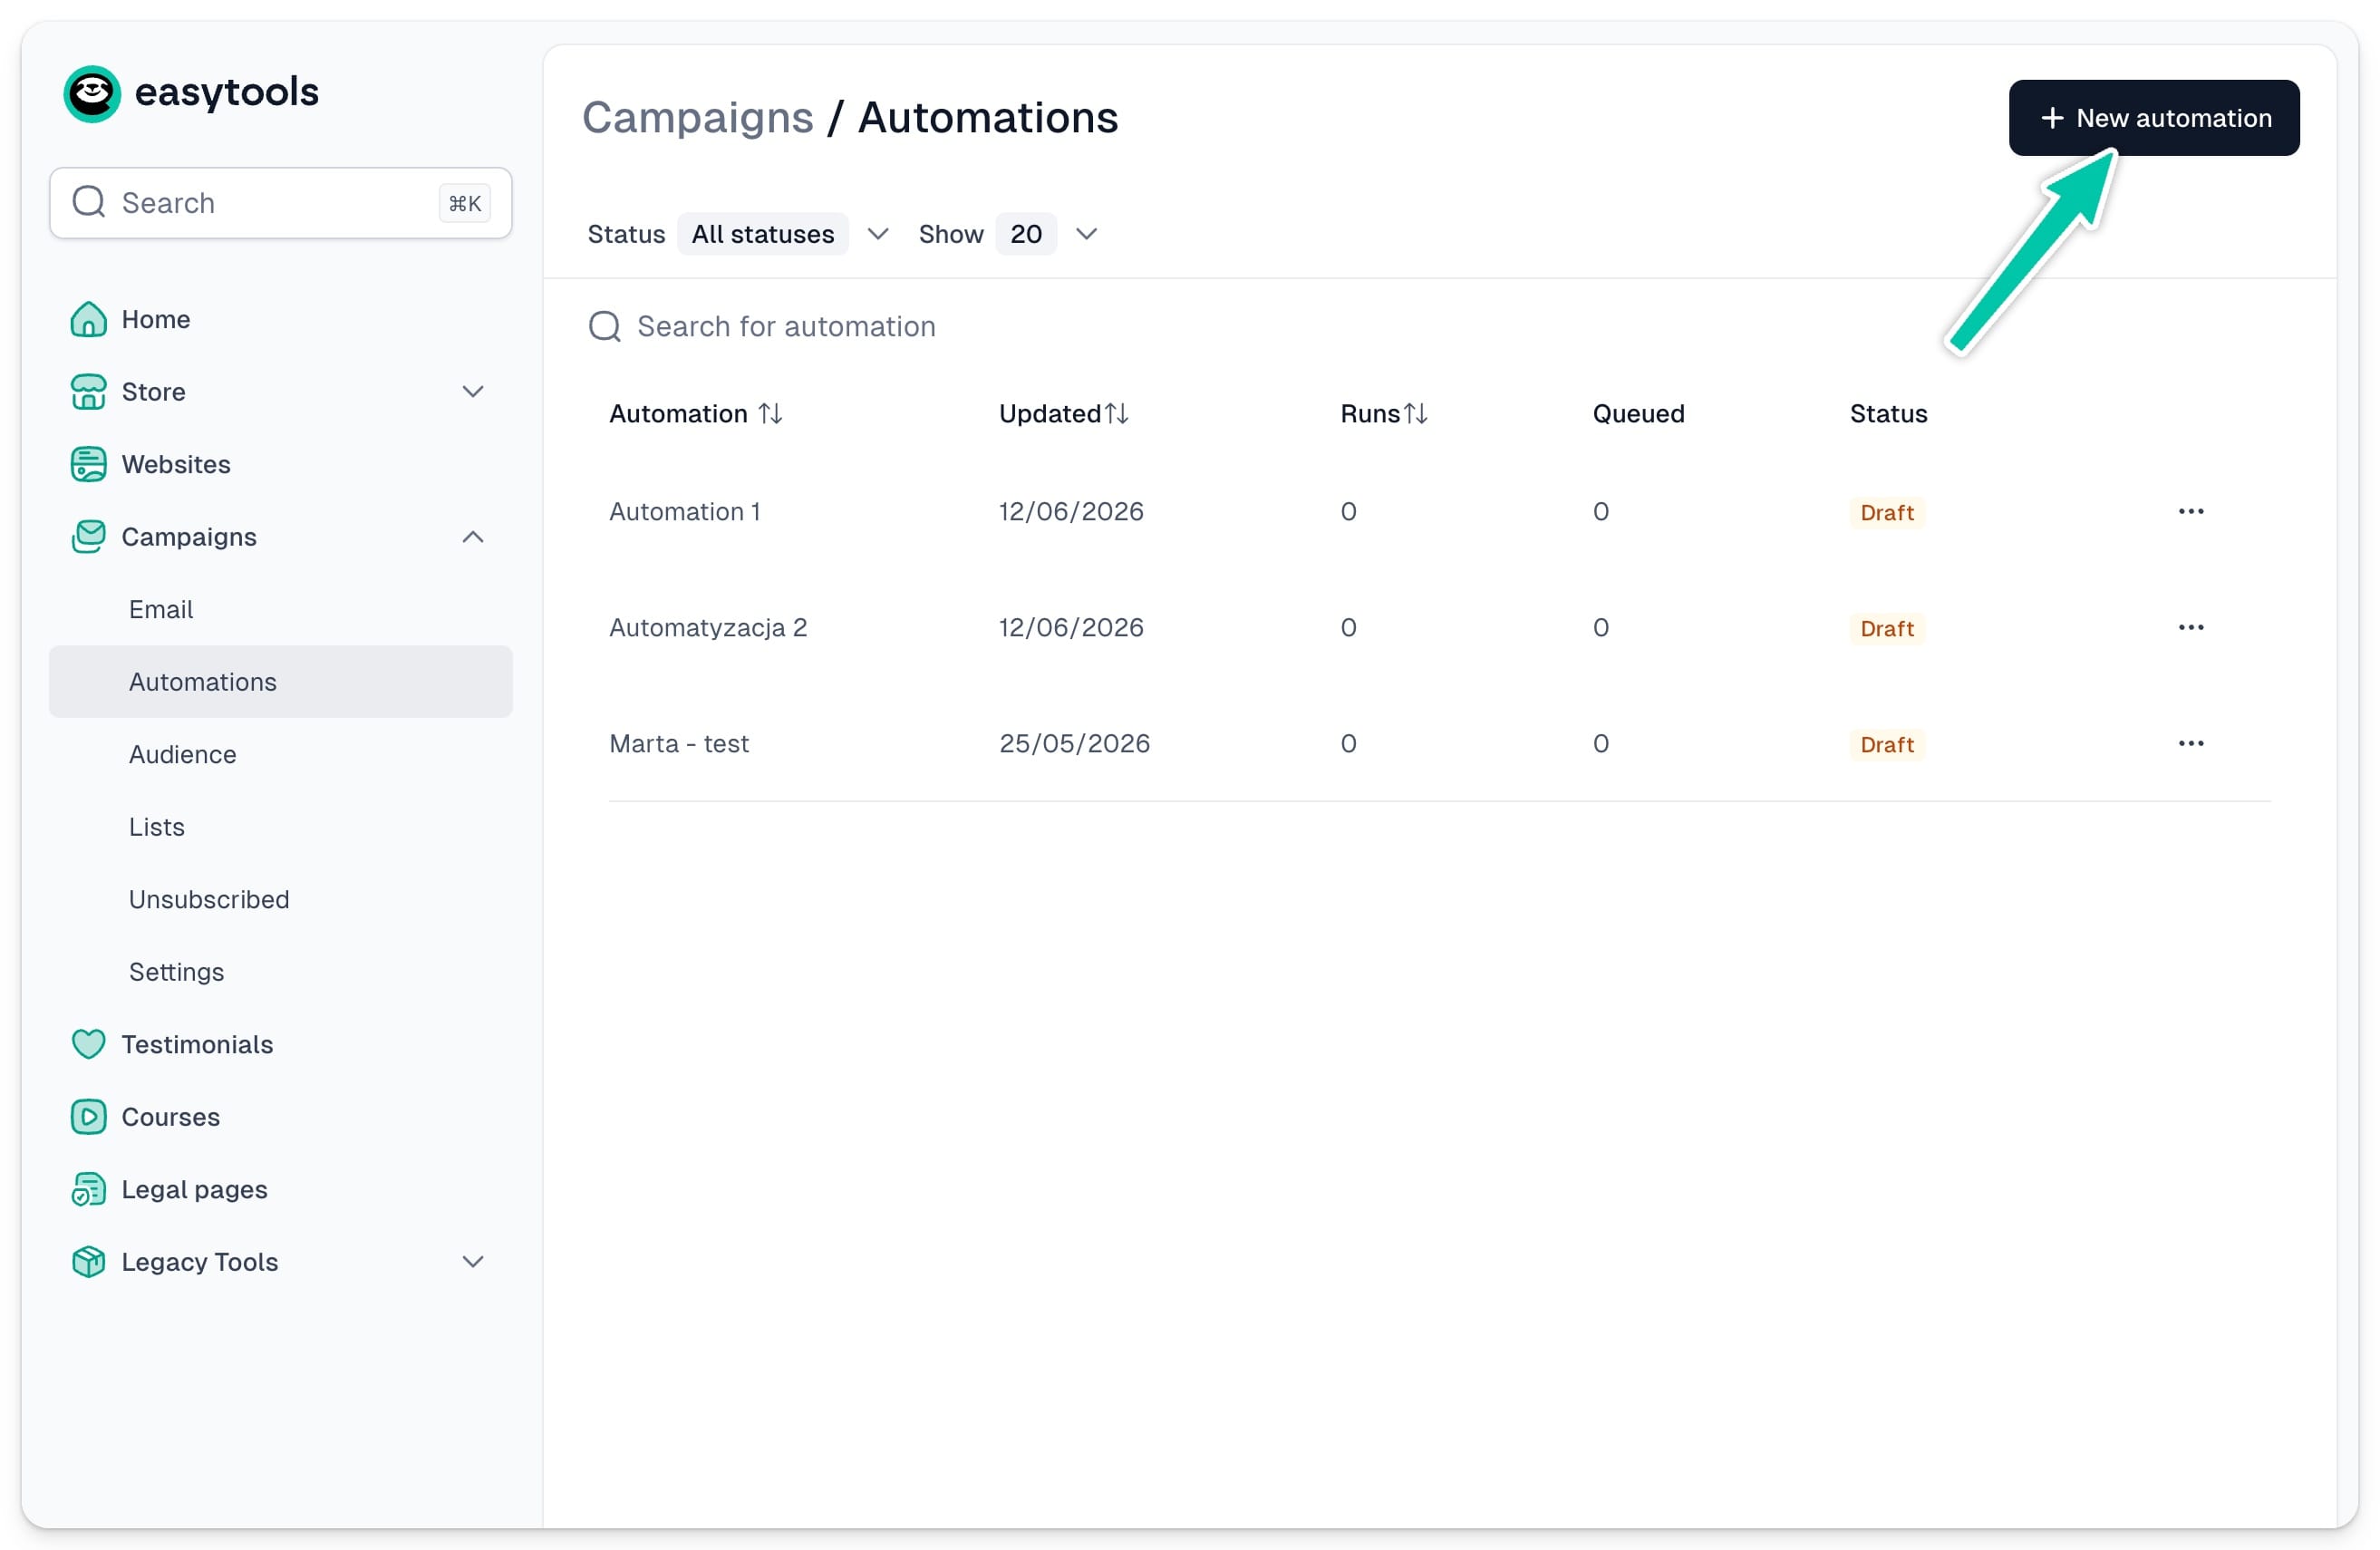The width and height of the screenshot is (2380, 1550).
Task: Click the Websites browser icon
Action: (x=88, y=464)
